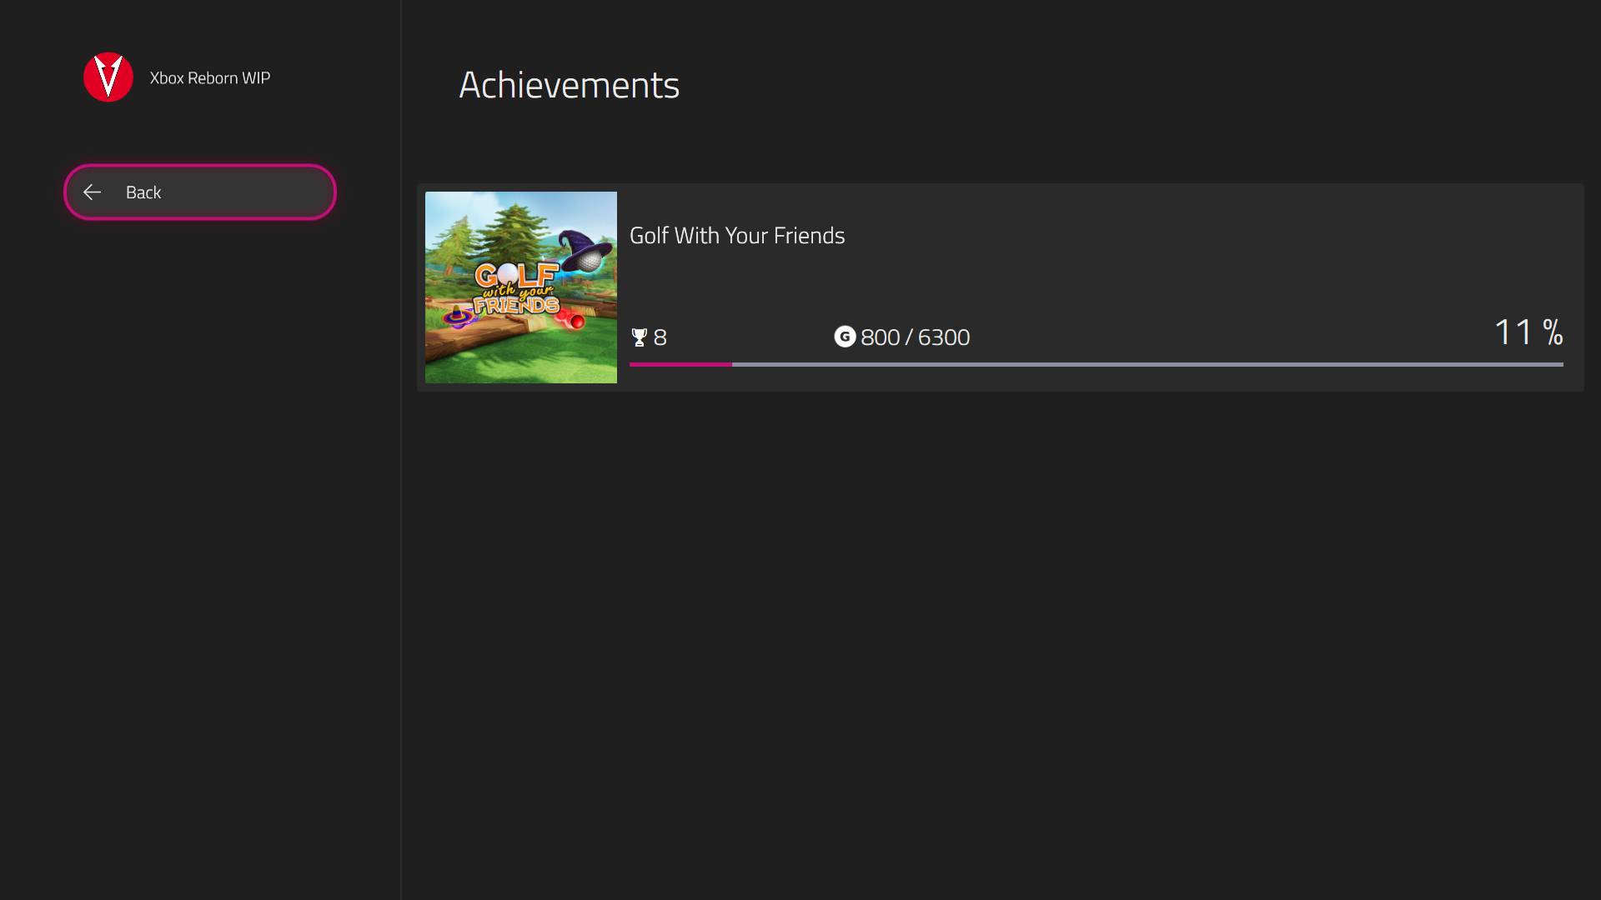Click the grey unfilled part of the progress bar
1601x900 pixels.
pos(1147,364)
